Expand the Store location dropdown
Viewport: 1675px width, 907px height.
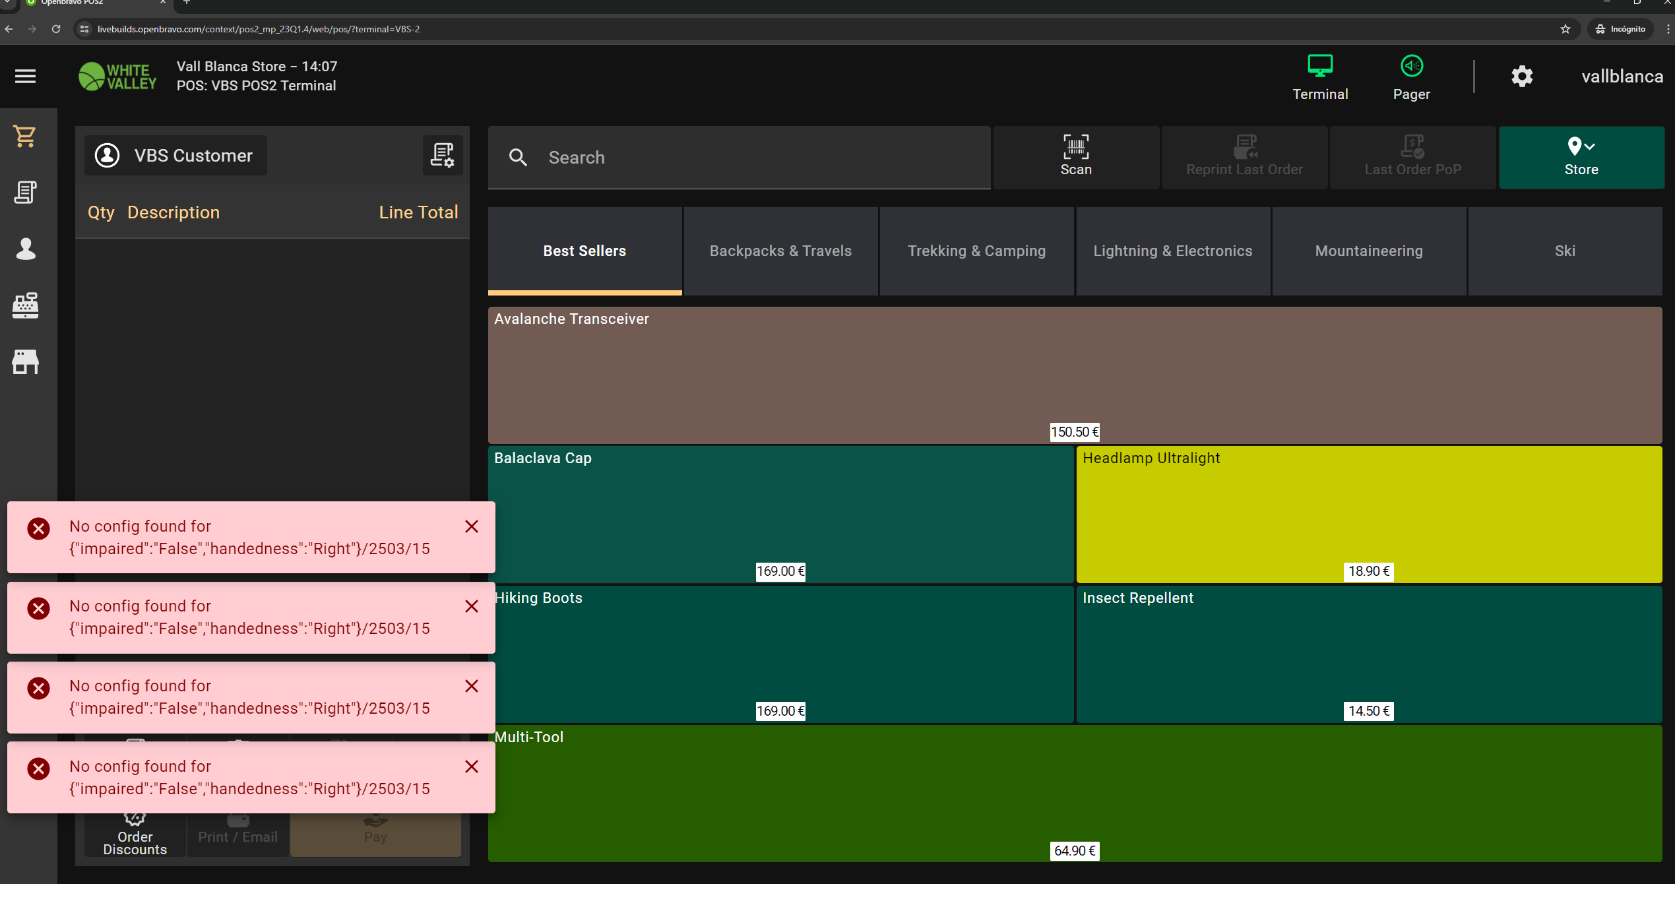point(1581,157)
